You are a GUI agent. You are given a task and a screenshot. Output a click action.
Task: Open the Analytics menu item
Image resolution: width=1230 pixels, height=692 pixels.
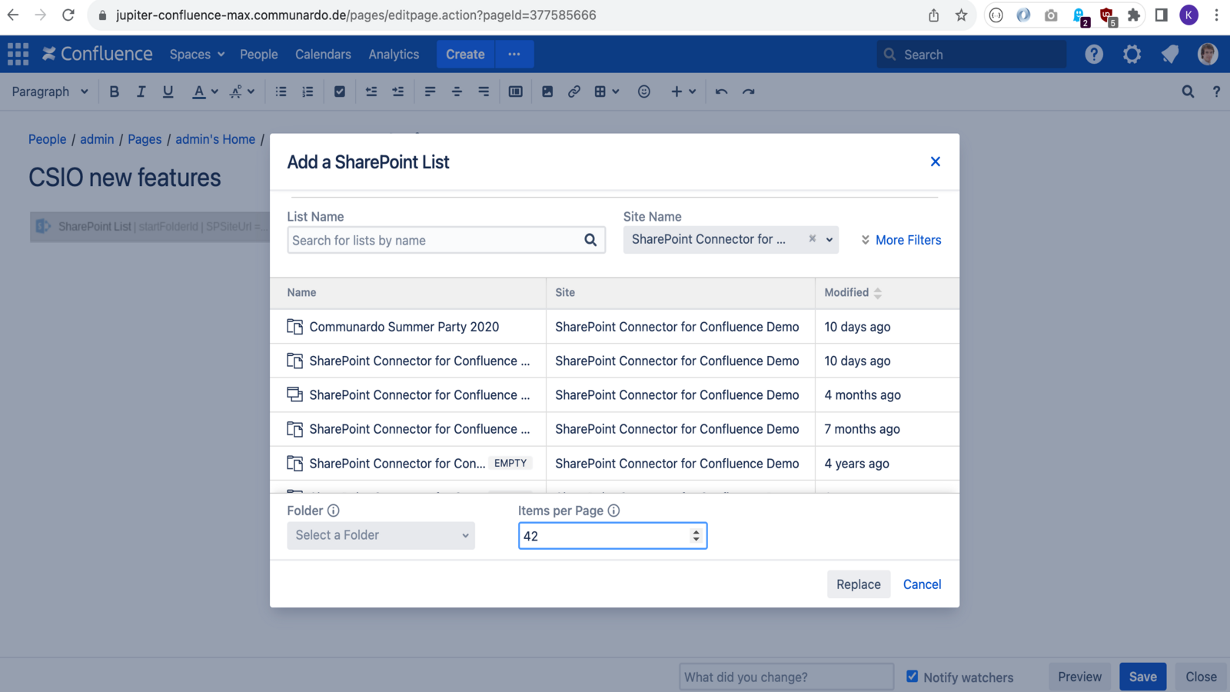pyautogui.click(x=394, y=55)
